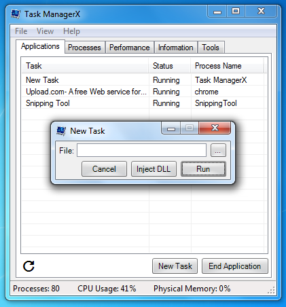This screenshot has width=286, height=307.
Task: Click the browse "..." button
Action: pyautogui.click(x=218, y=150)
